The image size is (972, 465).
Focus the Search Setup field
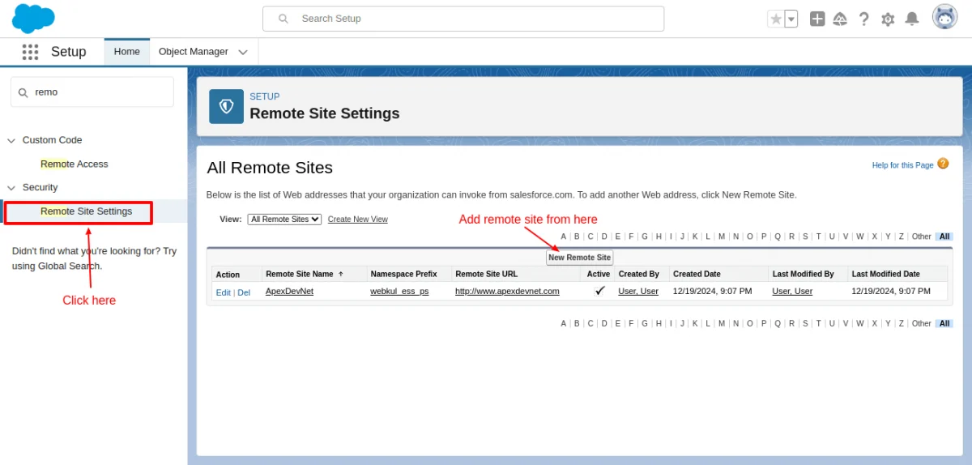(463, 19)
